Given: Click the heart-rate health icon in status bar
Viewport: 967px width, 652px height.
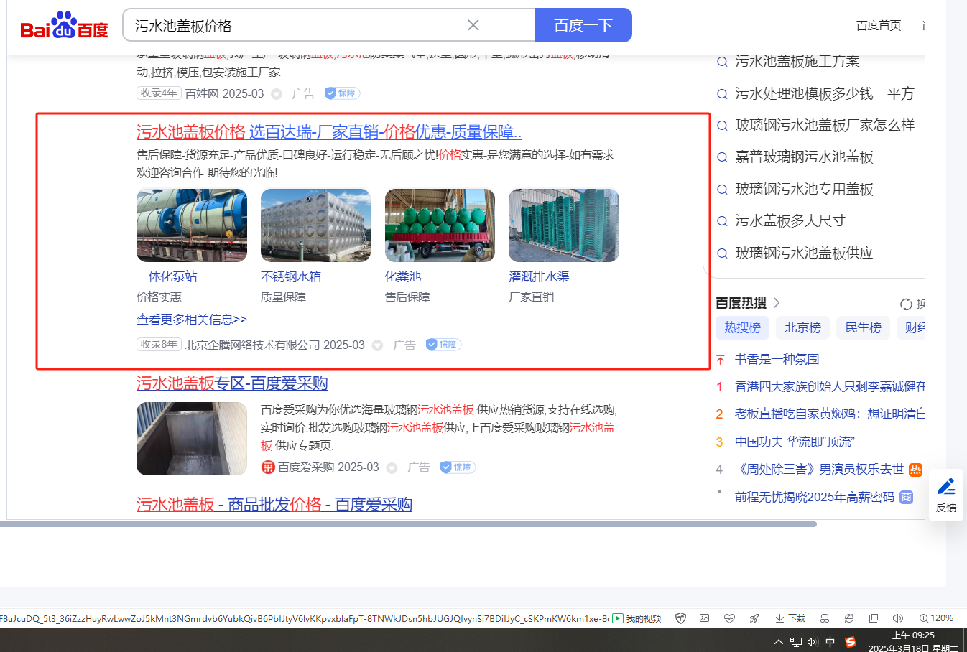Looking at the screenshot, I should point(729,618).
